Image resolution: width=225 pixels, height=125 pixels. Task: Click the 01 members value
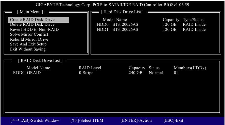point(176,73)
